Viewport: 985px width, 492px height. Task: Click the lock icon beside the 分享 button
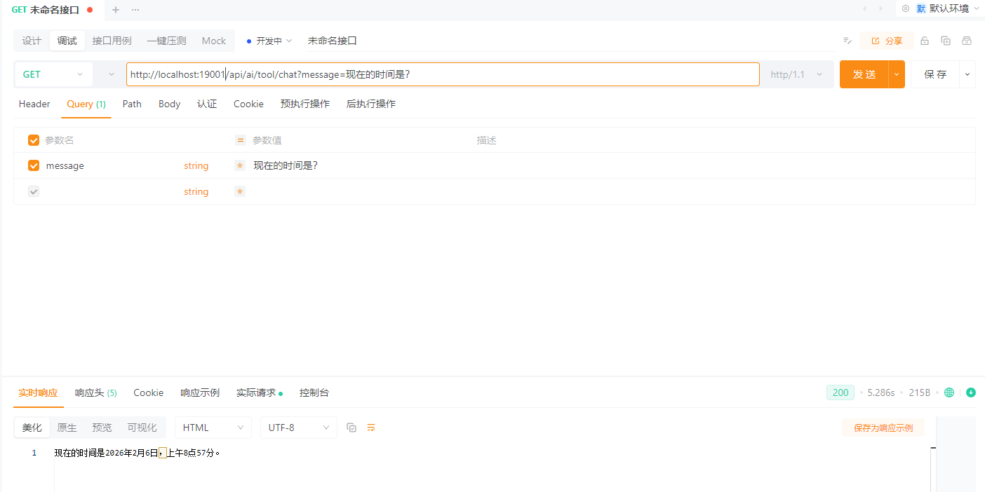925,41
